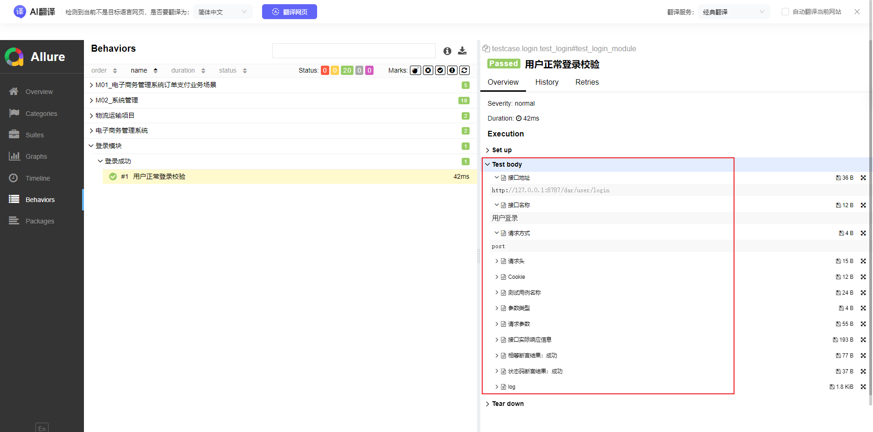Show the info tooltip icon in Behaviors
The image size is (873, 432).
point(447,51)
